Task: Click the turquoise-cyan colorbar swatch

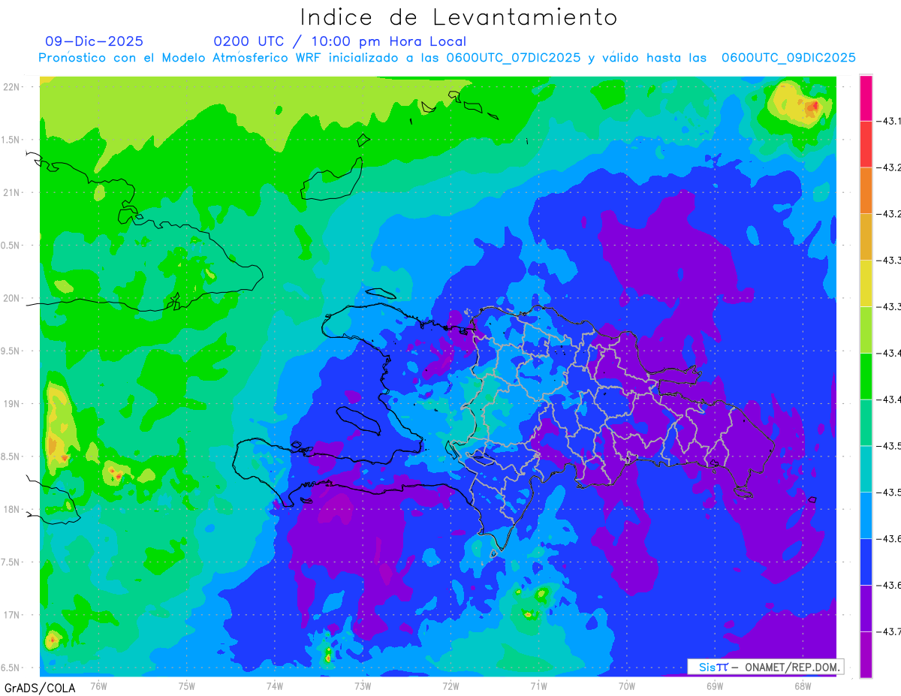Action: (x=866, y=469)
